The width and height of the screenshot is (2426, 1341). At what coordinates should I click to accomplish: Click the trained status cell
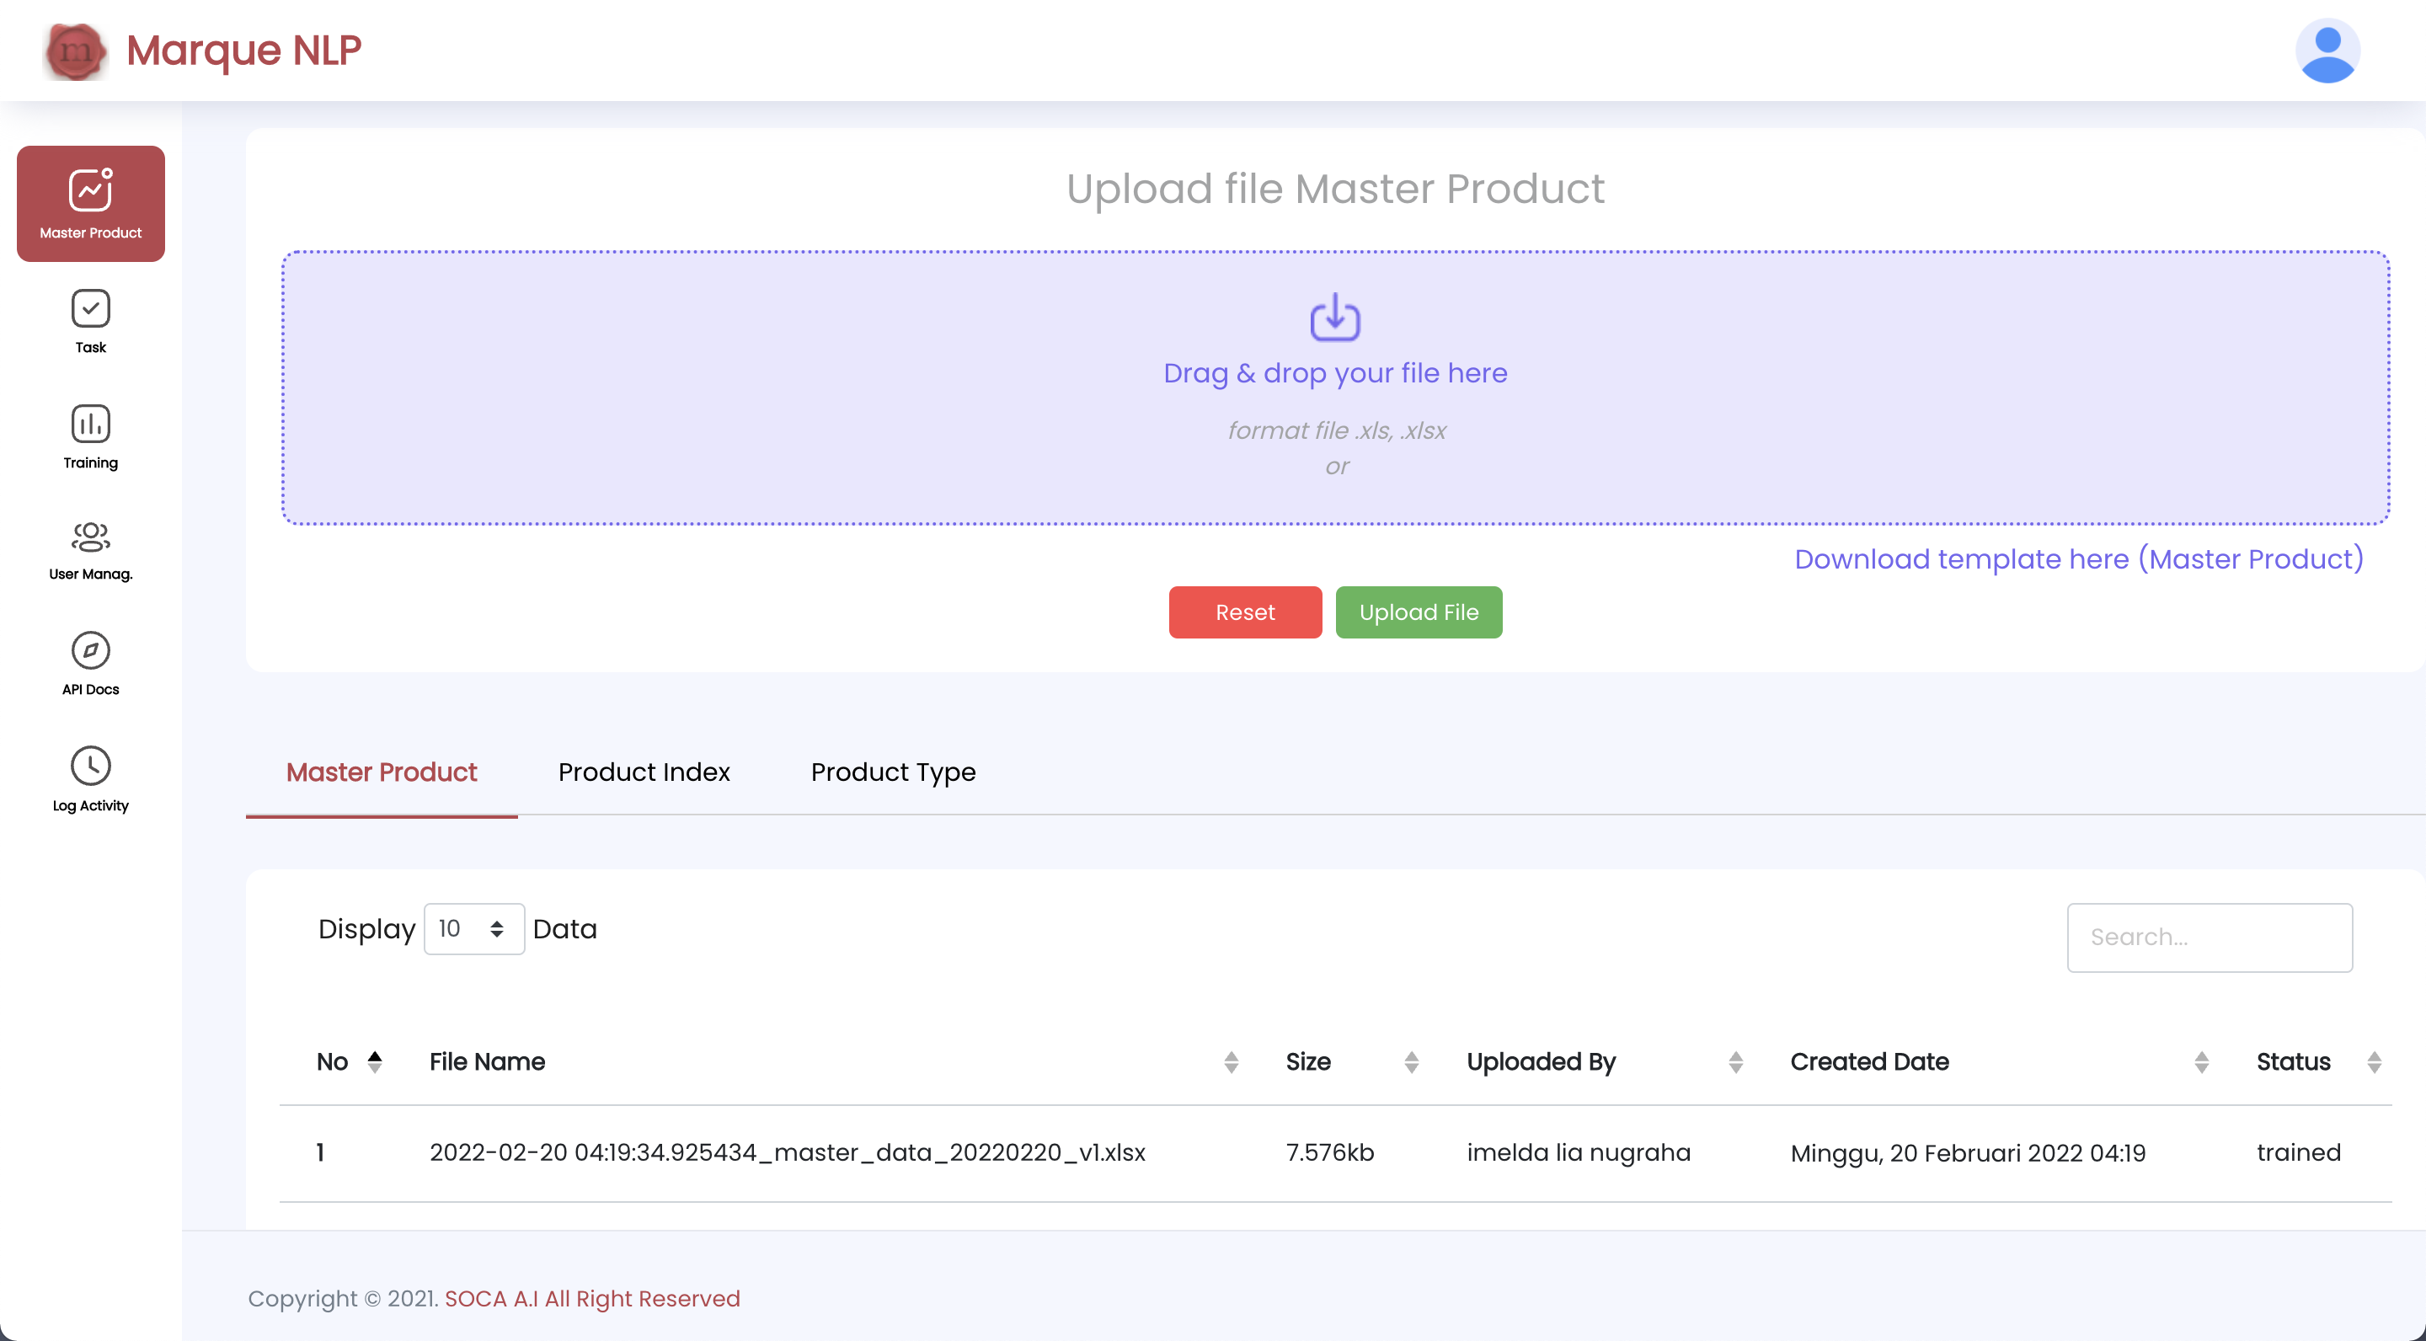[2298, 1152]
